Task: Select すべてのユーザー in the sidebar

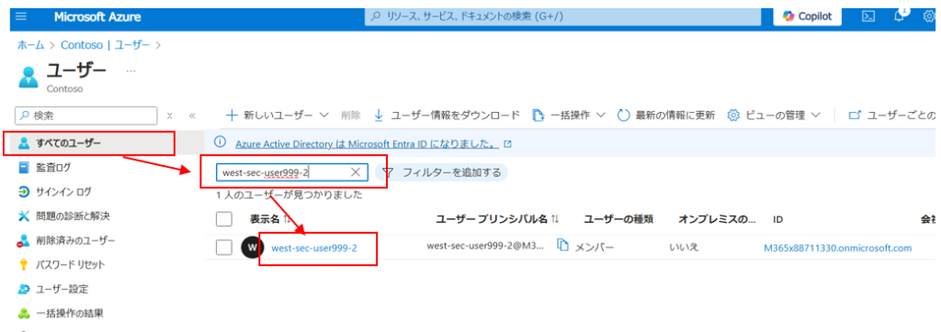Action: click(89, 143)
